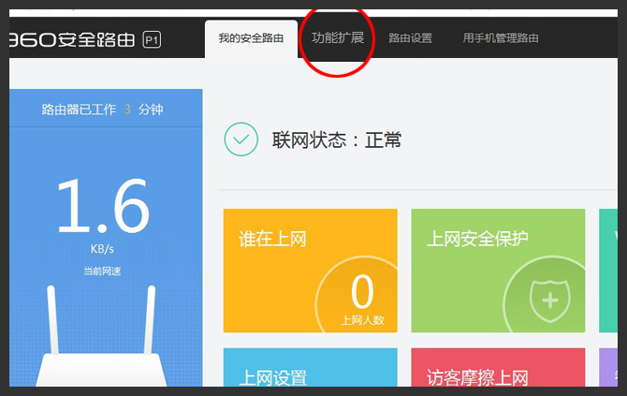Click the 1.6 KB/s speed reading

pyautogui.click(x=102, y=208)
